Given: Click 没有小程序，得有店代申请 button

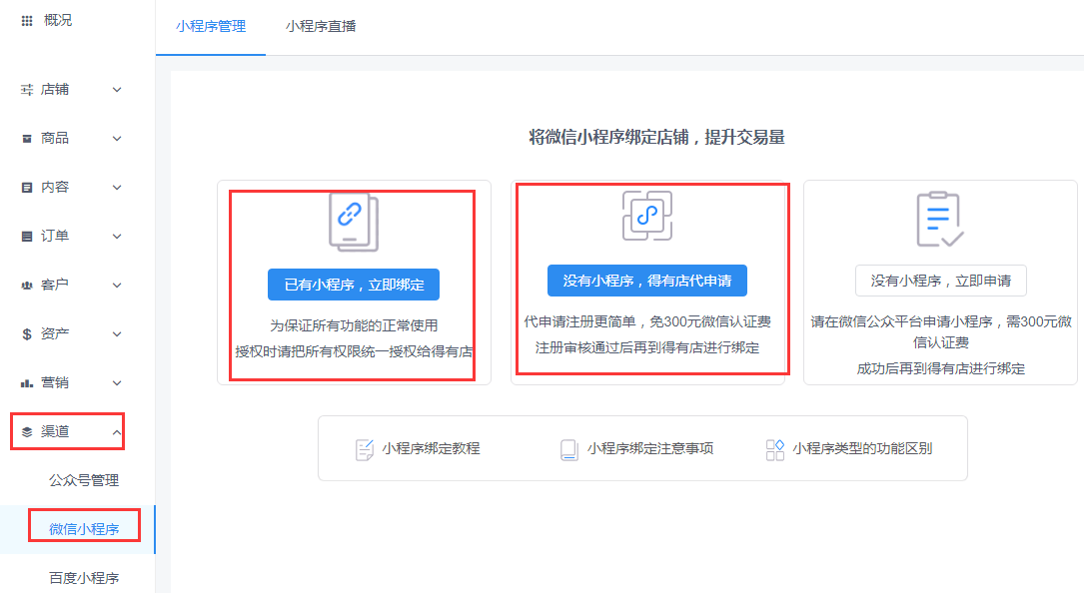Looking at the screenshot, I should coord(647,281).
